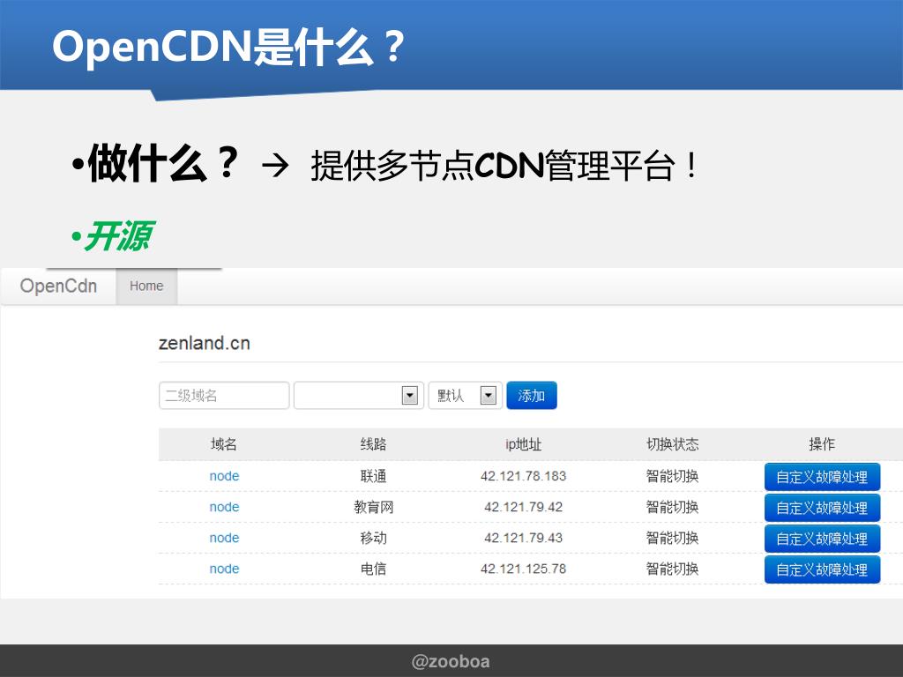
Task: Click the 切换状态 column header
Action: tap(673, 444)
